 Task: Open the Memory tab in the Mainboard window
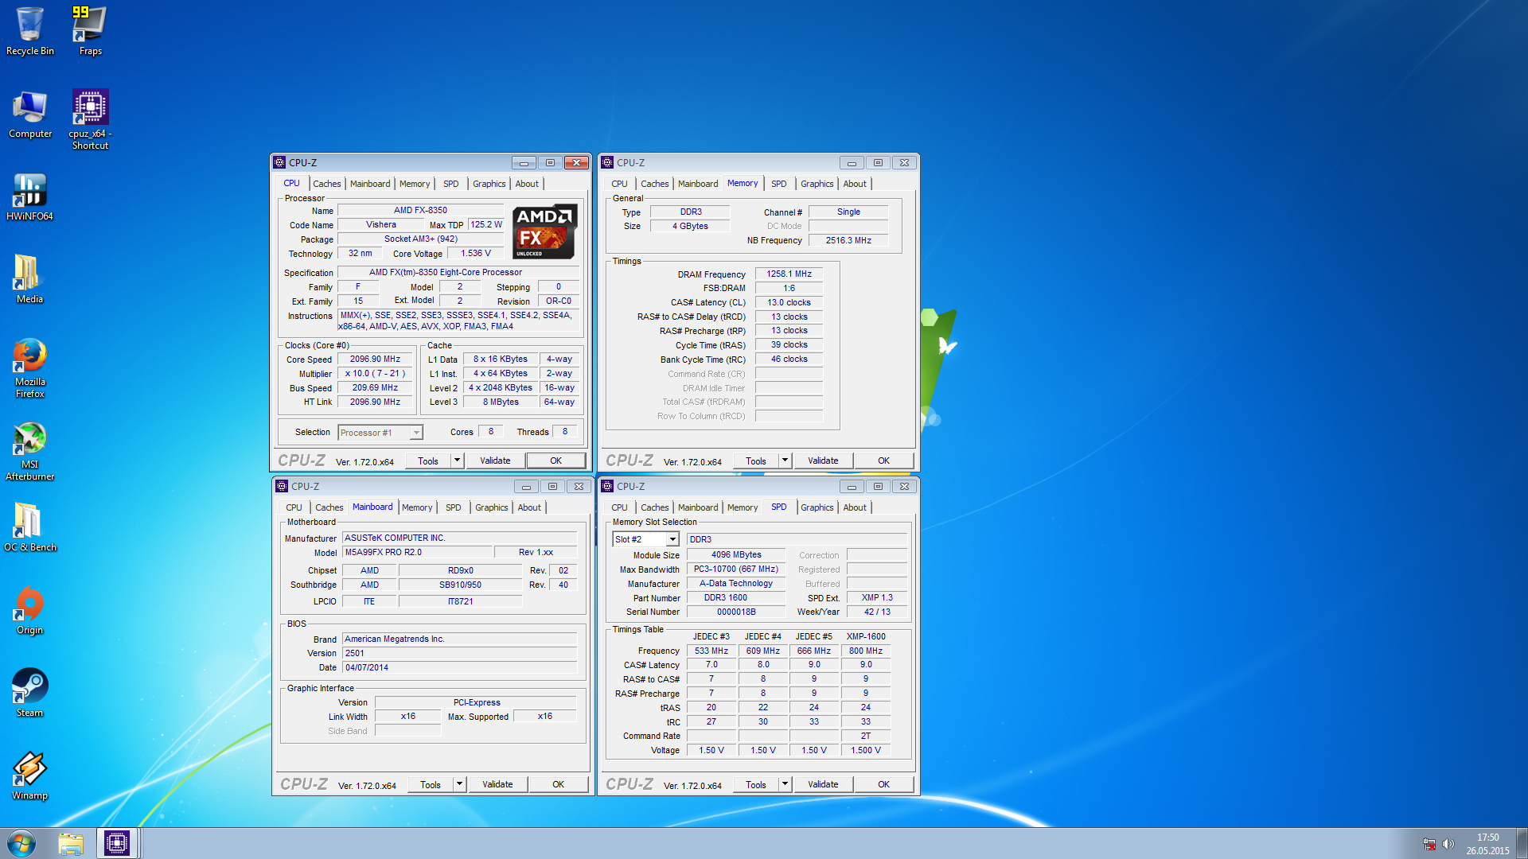[x=417, y=507]
